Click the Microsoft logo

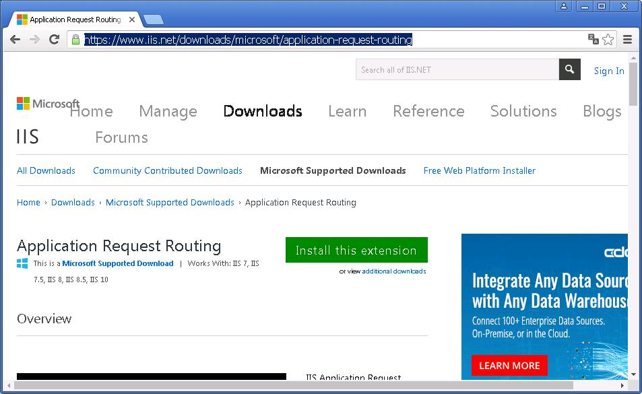pos(48,104)
